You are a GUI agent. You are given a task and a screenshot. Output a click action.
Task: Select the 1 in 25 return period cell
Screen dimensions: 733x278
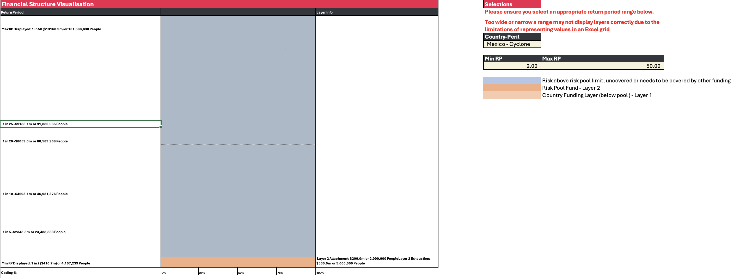click(35, 124)
